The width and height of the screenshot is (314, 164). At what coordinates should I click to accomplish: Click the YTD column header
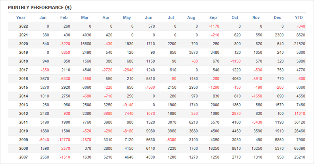pyautogui.click(x=299, y=17)
